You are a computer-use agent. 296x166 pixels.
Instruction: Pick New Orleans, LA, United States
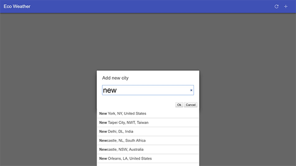pos(148,159)
